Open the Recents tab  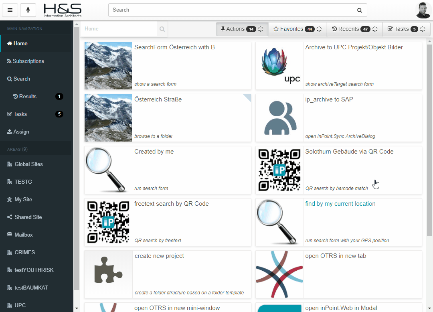point(354,29)
